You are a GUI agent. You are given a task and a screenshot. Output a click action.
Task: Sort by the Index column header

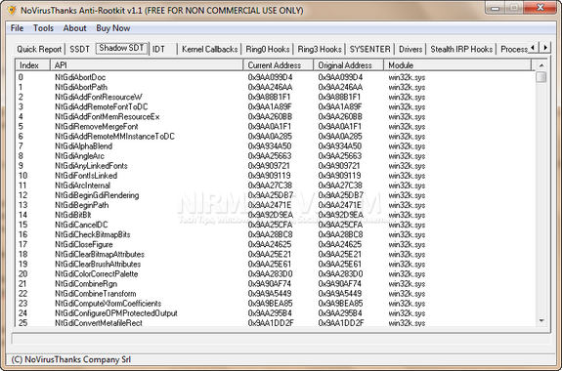[x=32, y=65]
